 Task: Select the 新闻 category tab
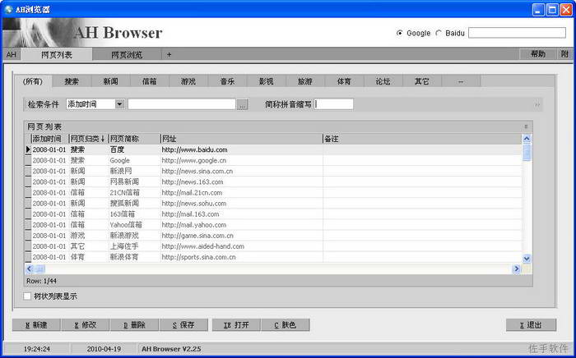[x=110, y=81]
